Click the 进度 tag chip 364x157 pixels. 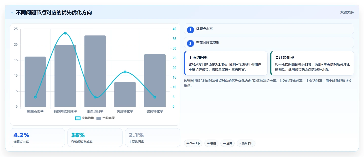[x=228, y=143]
